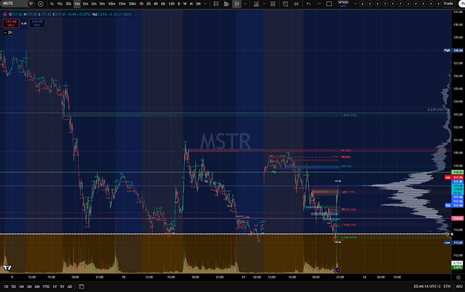Select the 5D date range

(13, 287)
